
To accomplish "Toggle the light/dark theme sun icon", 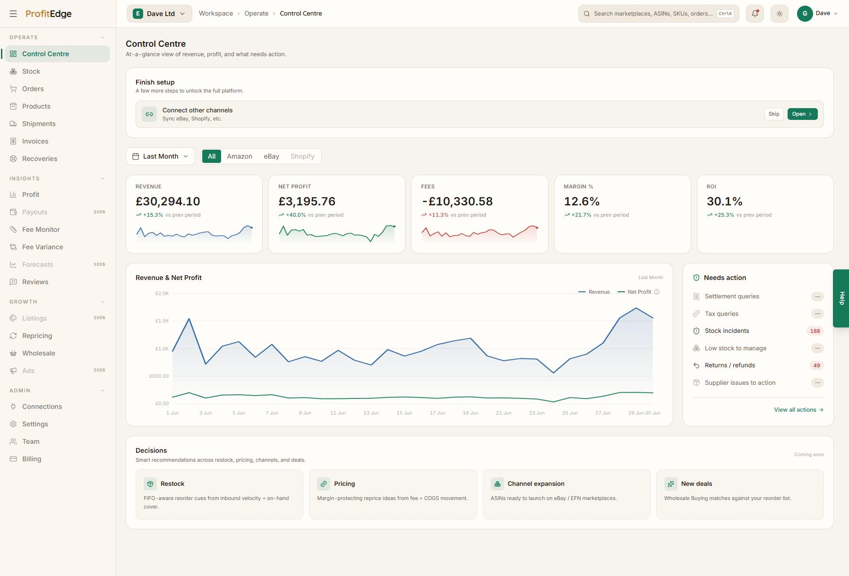I will coord(780,14).
